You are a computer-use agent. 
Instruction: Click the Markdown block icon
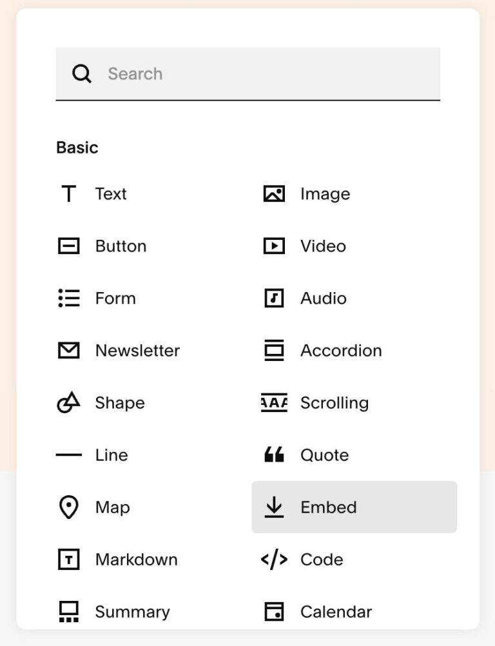[68, 559]
